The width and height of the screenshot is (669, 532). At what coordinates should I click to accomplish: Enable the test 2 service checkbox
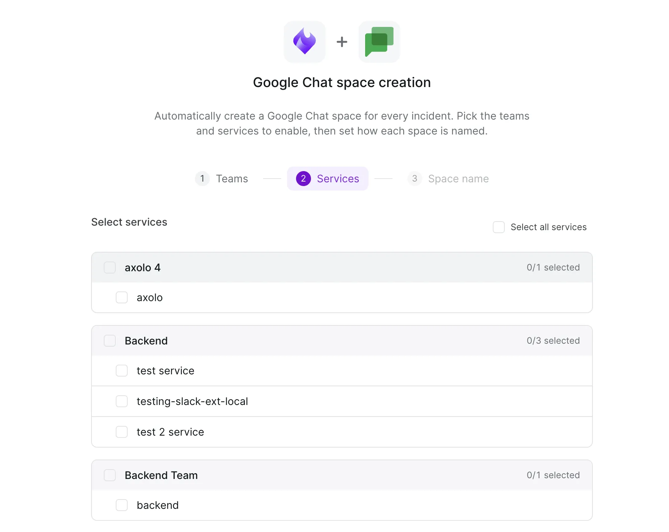(122, 432)
